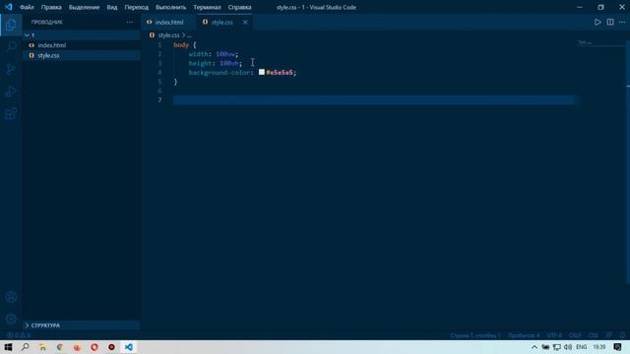Open Explorer panel ellipsis menu
The height and width of the screenshot is (354, 630).
point(129,22)
